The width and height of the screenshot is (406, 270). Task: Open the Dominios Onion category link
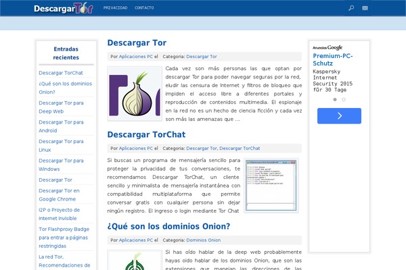[x=203, y=240]
